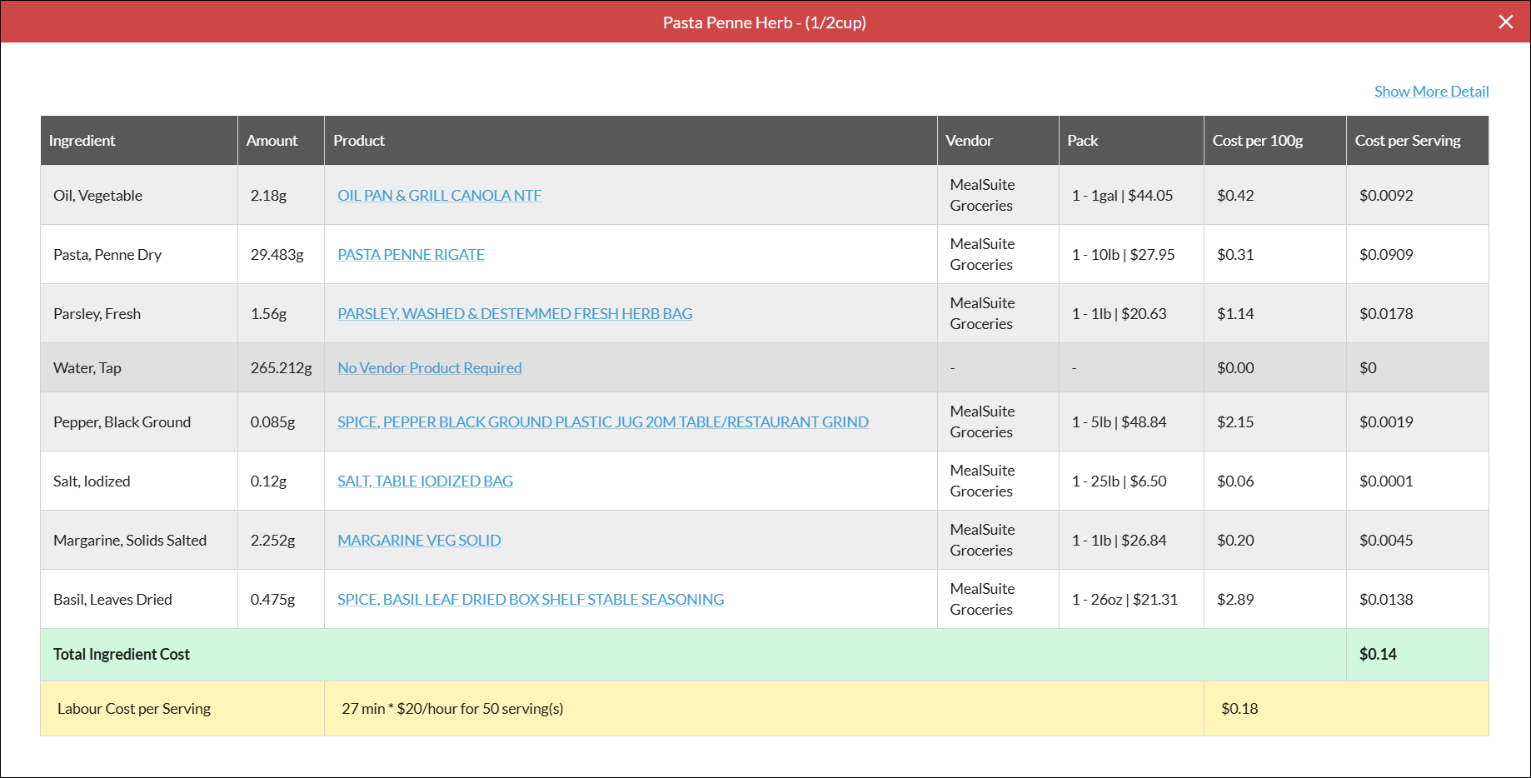Open SPICE, PEPPER BLACK GROUND product link
The width and height of the screenshot is (1531, 778).
click(x=602, y=421)
